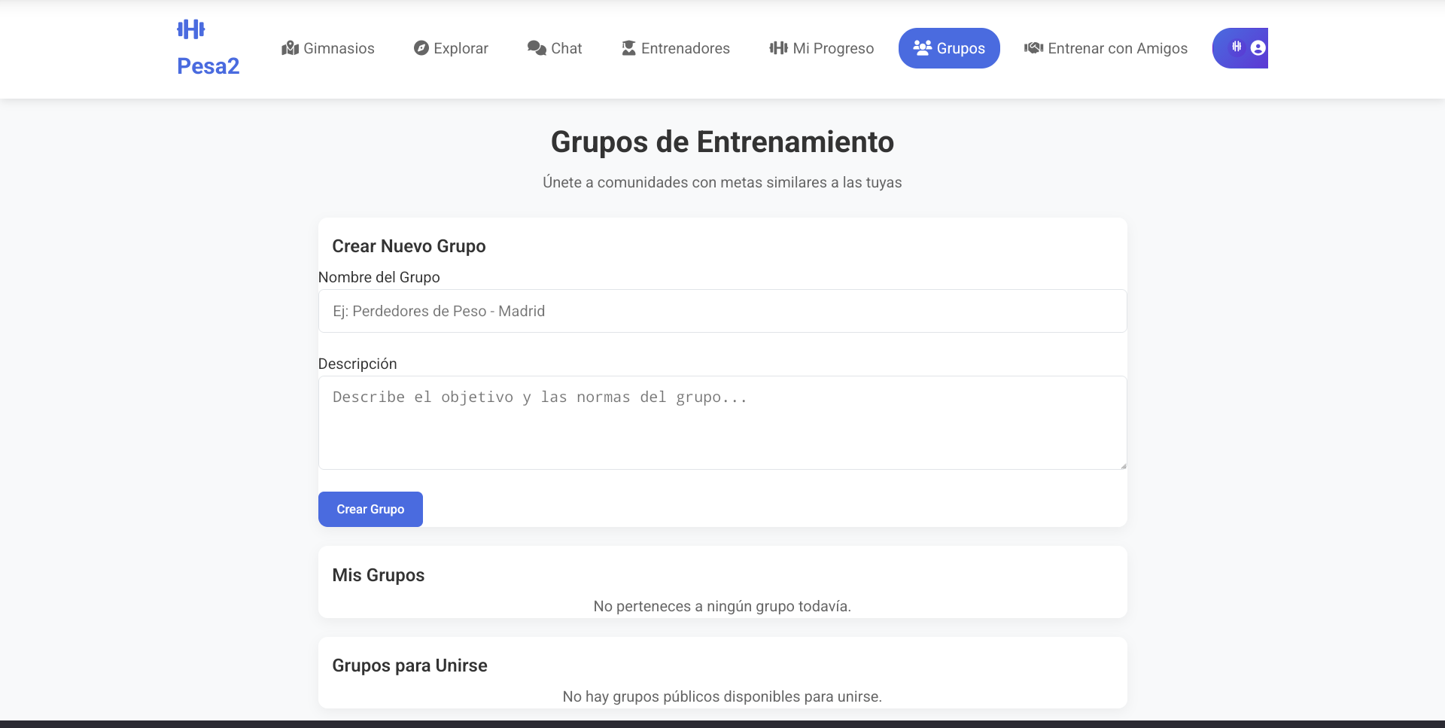
Task: Click the handshake icon beside Entrenar con Amigos
Action: (x=1033, y=48)
